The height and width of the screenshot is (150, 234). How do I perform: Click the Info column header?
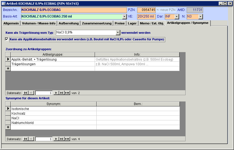[137, 55]
